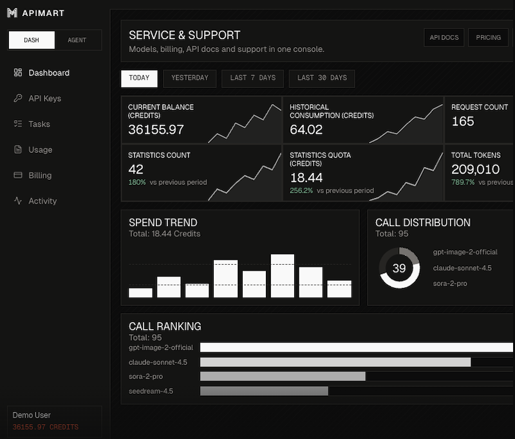This screenshot has width=515, height=439.
Task: Switch to the AGENT mode toggle
Action: 77,40
